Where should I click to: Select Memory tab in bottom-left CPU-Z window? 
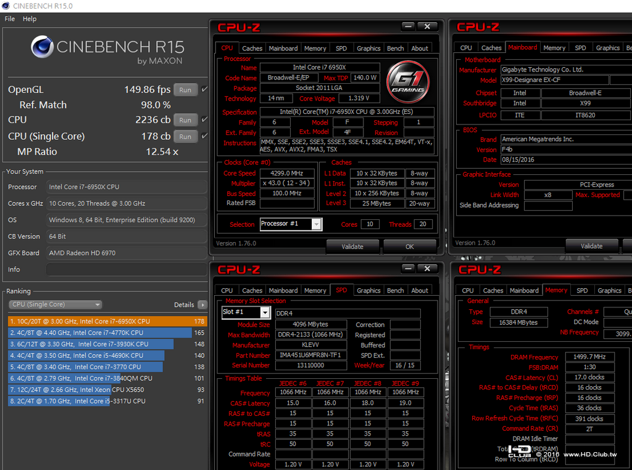coord(315,291)
